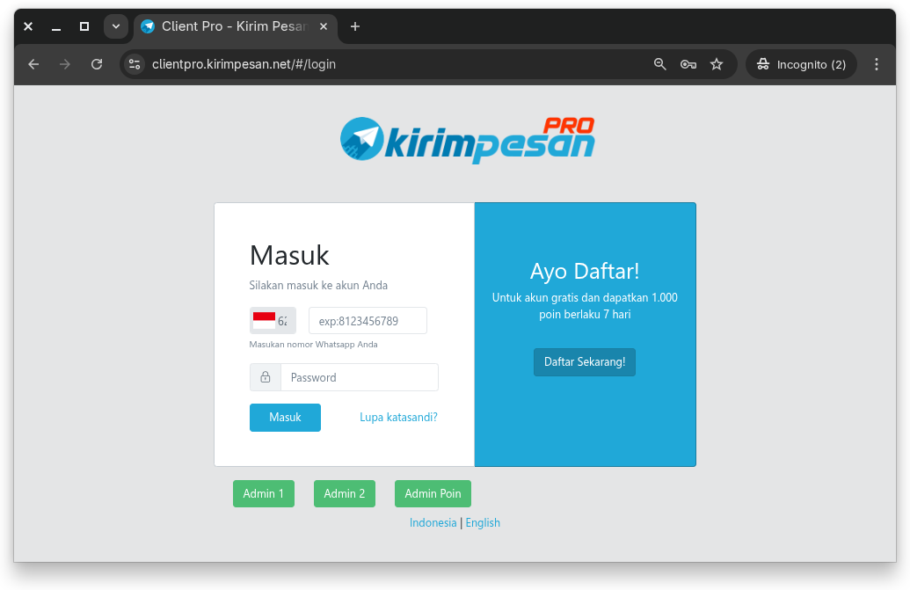Click the KirimPesan Pro logo
The width and height of the screenshot is (910, 590).
click(x=467, y=141)
